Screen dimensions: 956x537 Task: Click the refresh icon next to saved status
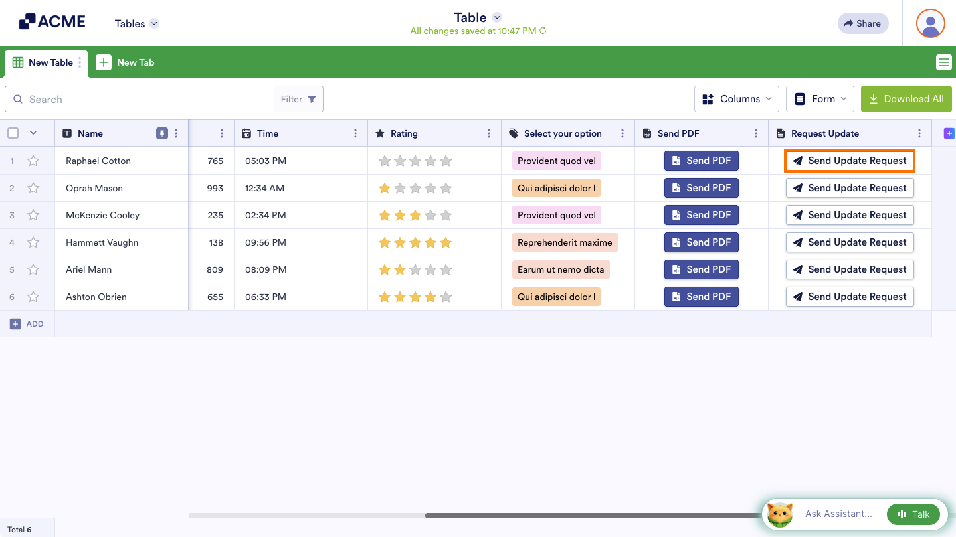coord(543,31)
